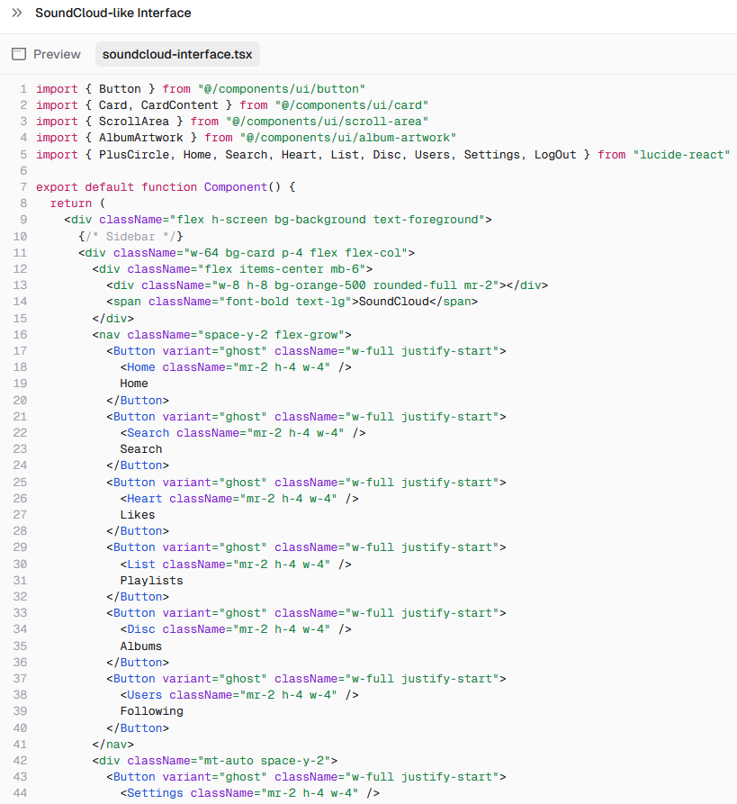Click the closing nav tag

112,745
